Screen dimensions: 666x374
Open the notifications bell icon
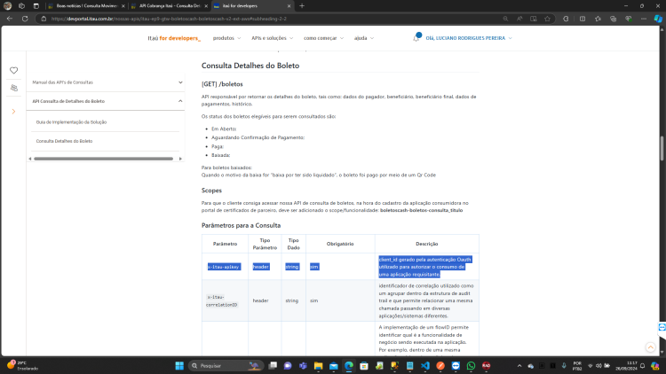(x=416, y=38)
